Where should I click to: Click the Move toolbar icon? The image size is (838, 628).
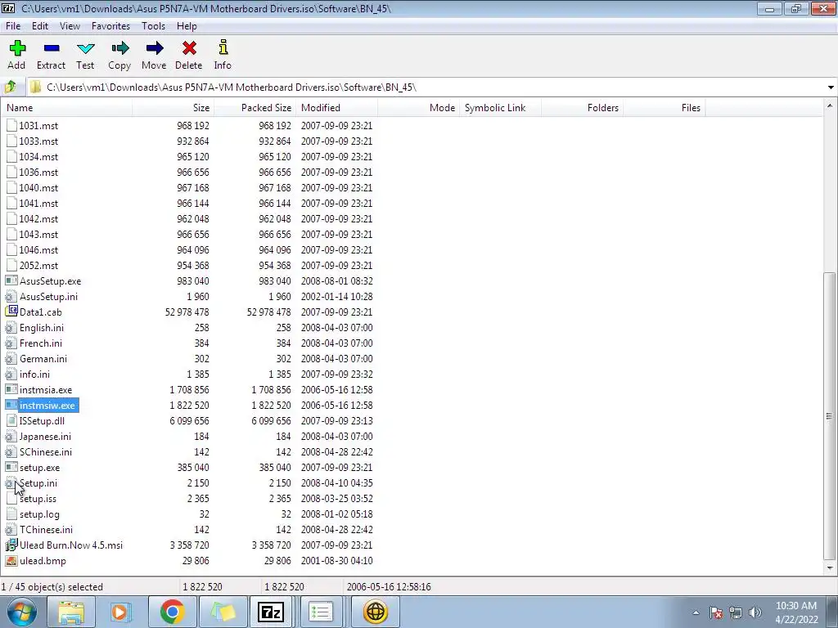154,48
